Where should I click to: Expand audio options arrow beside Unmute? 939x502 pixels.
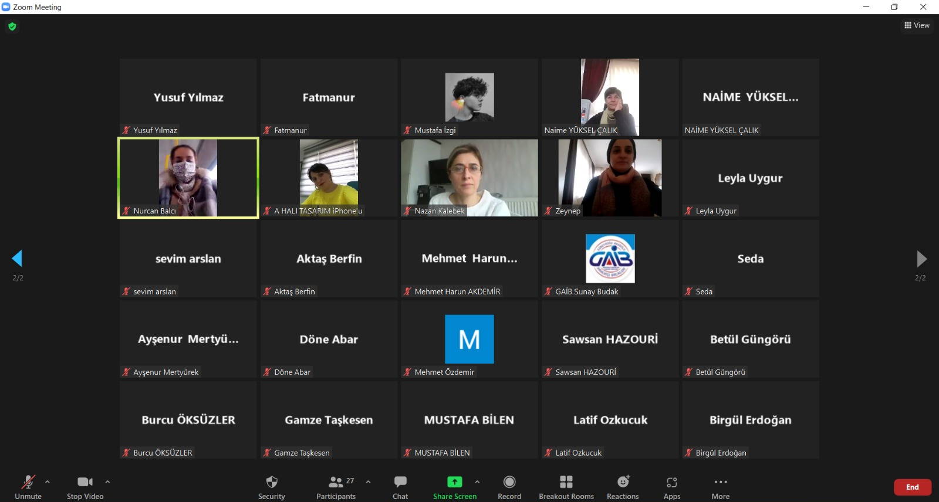pos(48,481)
